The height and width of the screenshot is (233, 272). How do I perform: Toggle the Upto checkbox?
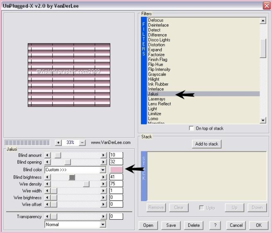(202, 208)
